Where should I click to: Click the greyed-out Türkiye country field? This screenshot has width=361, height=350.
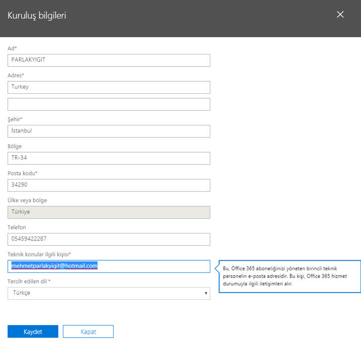pyautogui.click(x=109, y=212)
